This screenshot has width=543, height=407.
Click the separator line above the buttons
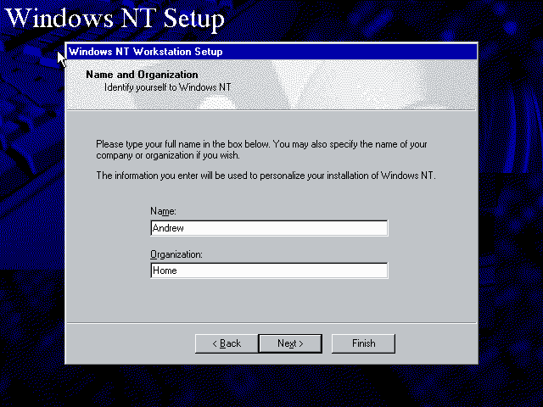click(271, 322)
